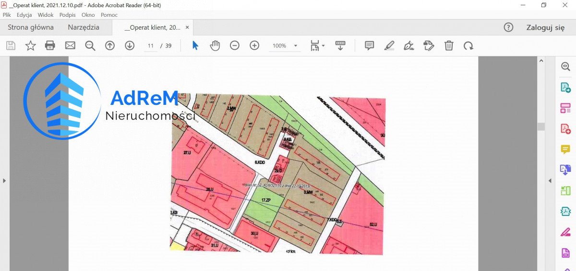The image size is (576, 271).
Task: Go to previous page up arrow
Action: [x=110, y=45]
